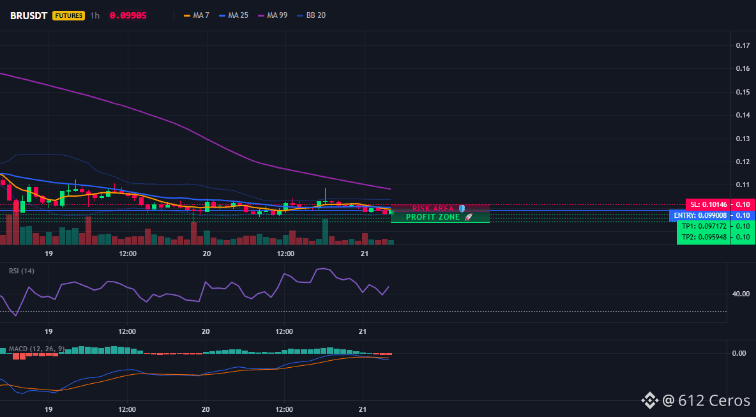Click the 0.09905 current price

tap(128, 15)
